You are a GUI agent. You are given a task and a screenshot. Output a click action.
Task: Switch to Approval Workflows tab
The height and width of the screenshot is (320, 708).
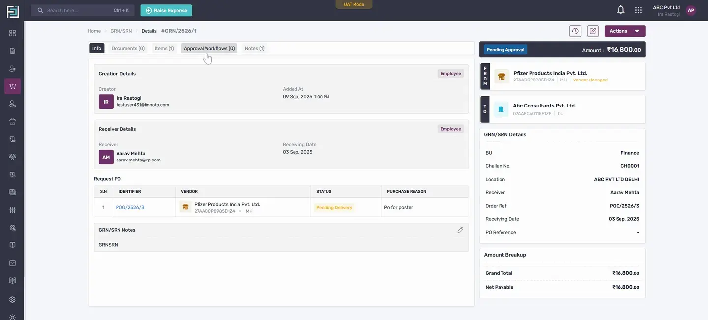click(x=209, y=48)
